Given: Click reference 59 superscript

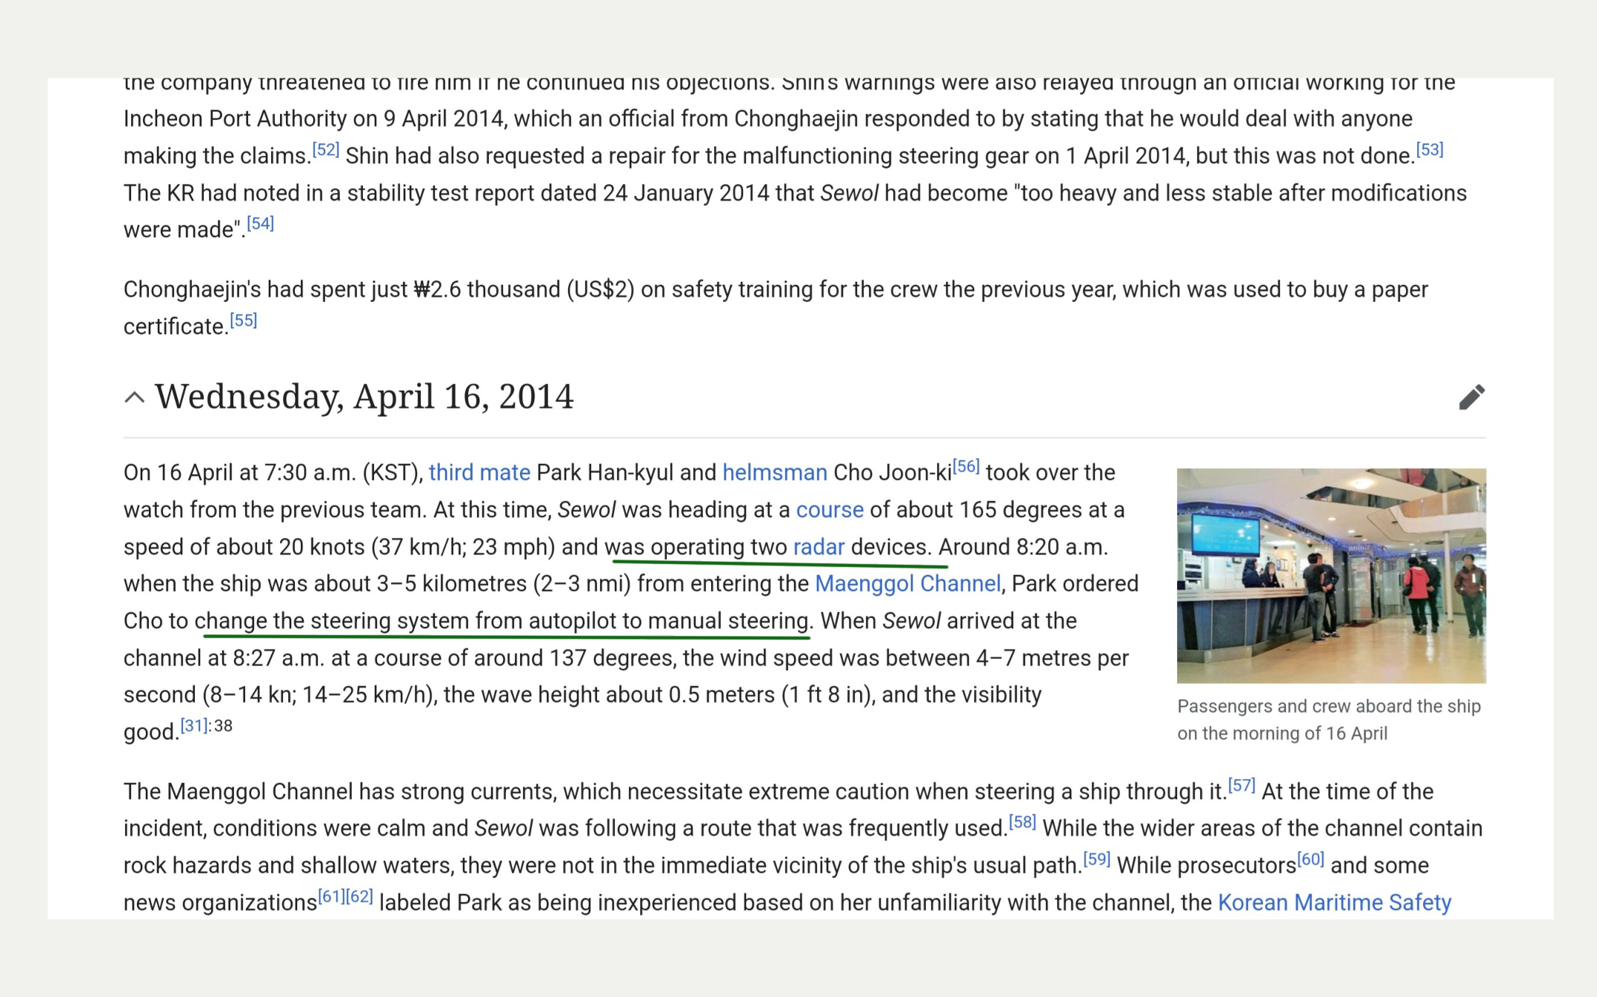Looking at the screenshot, I should (x=1096, y=859).
